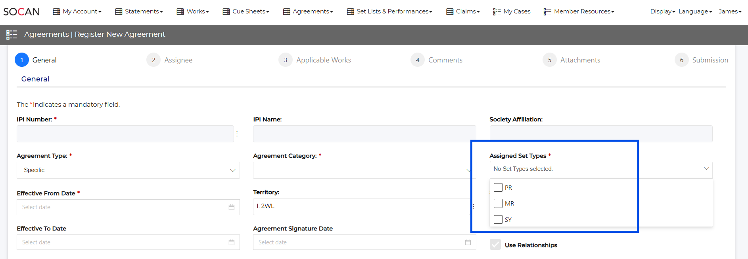
Task: Click the IPI Number input field
Action: 125,134
